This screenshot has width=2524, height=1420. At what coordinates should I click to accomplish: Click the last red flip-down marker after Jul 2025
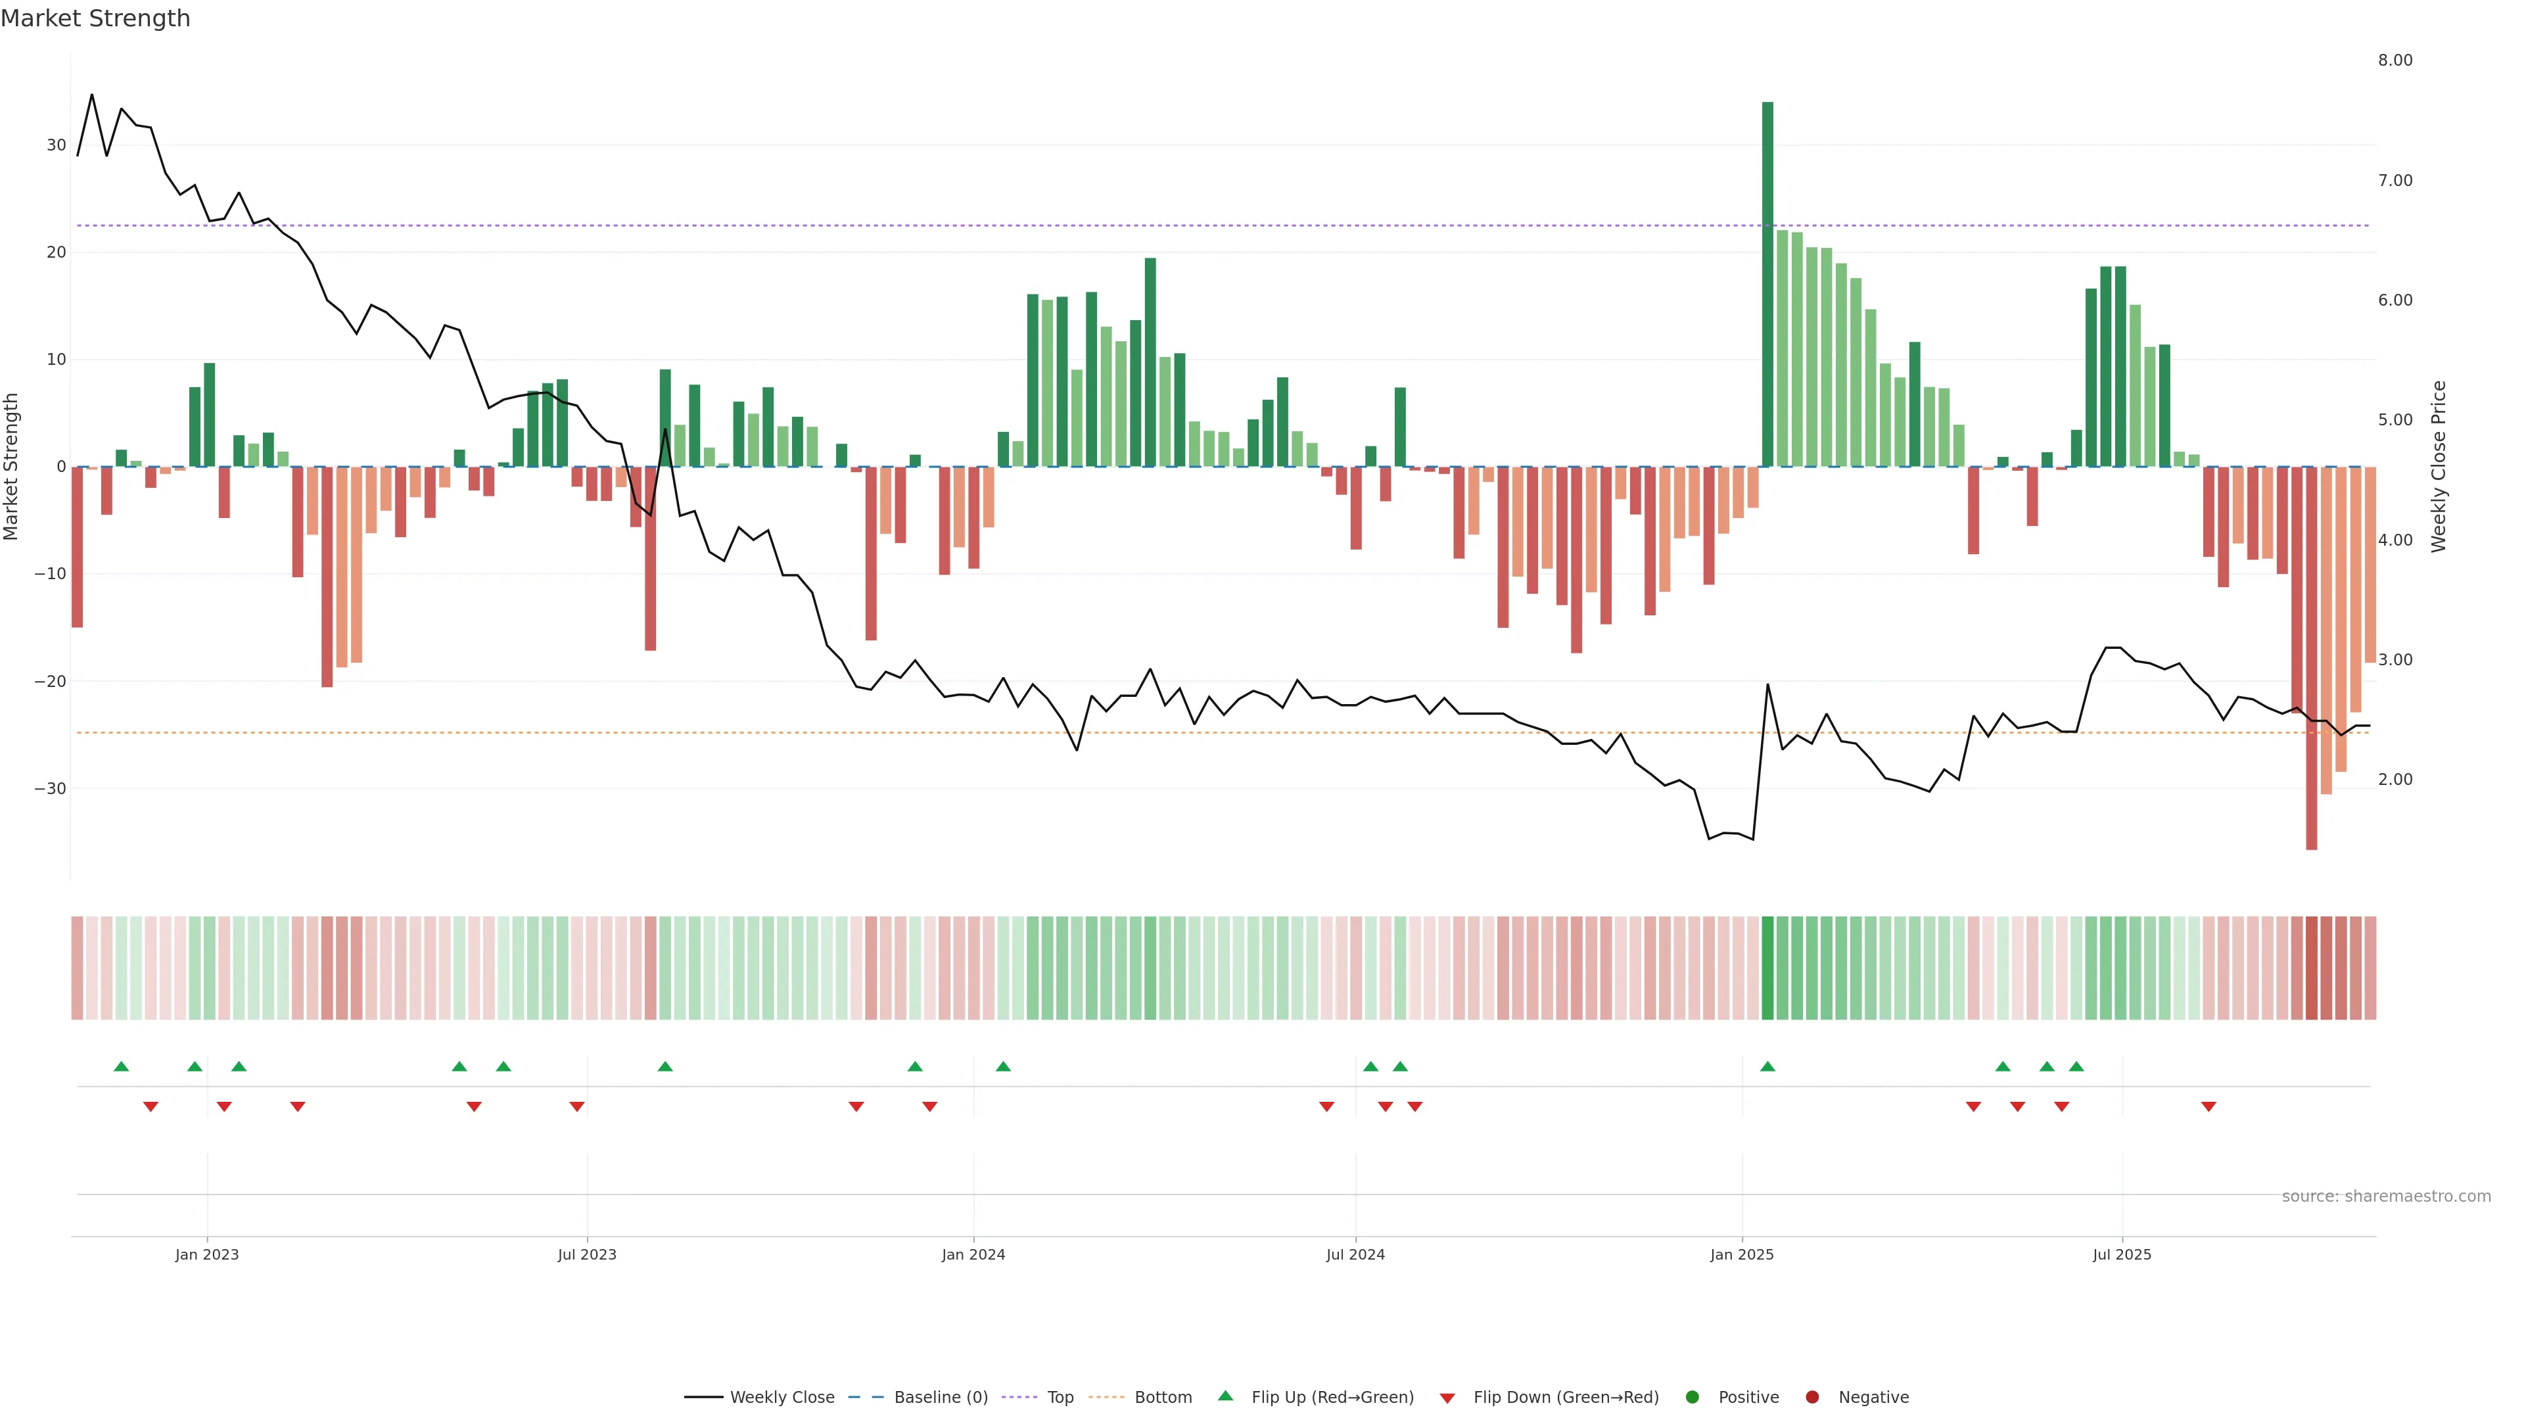click(x=2208, y=1106)
